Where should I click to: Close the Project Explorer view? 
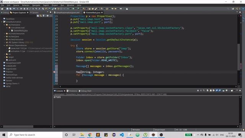[x=28, y=13]
